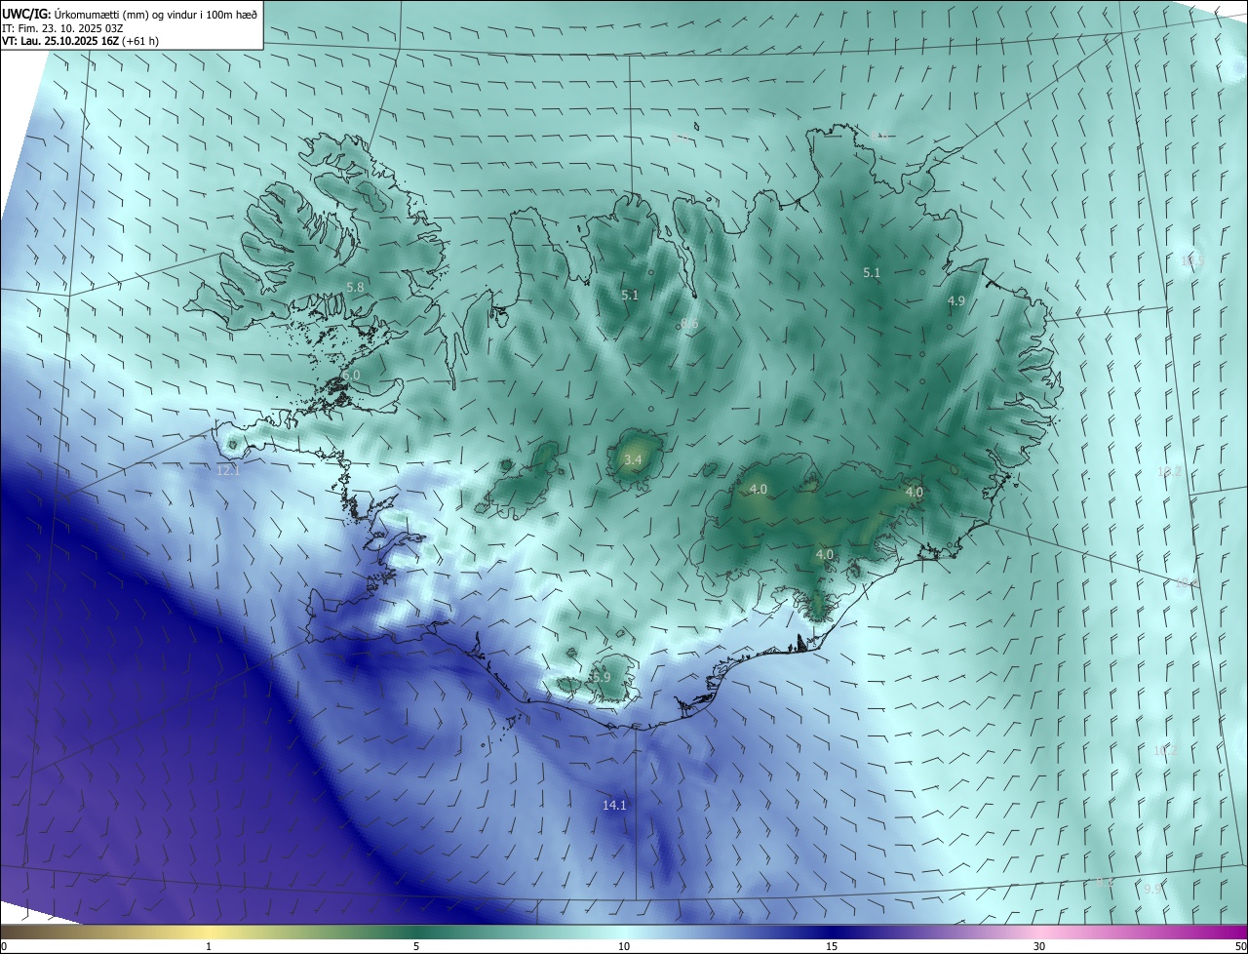This screenshot has height=954, width=1248.
Task: Click the colorbar tick label 0
Action: click(x=4, y=946)
